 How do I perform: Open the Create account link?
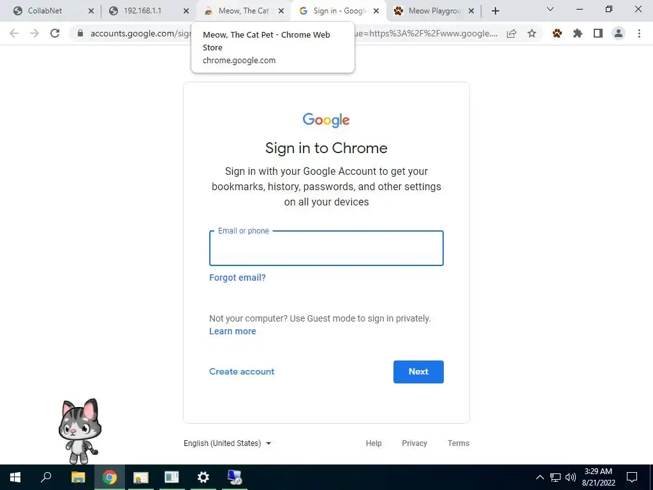tap(242, 372)
